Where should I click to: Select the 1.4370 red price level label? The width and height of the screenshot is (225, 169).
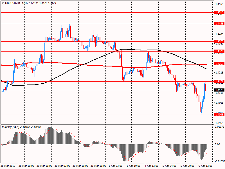pos(219,41)
